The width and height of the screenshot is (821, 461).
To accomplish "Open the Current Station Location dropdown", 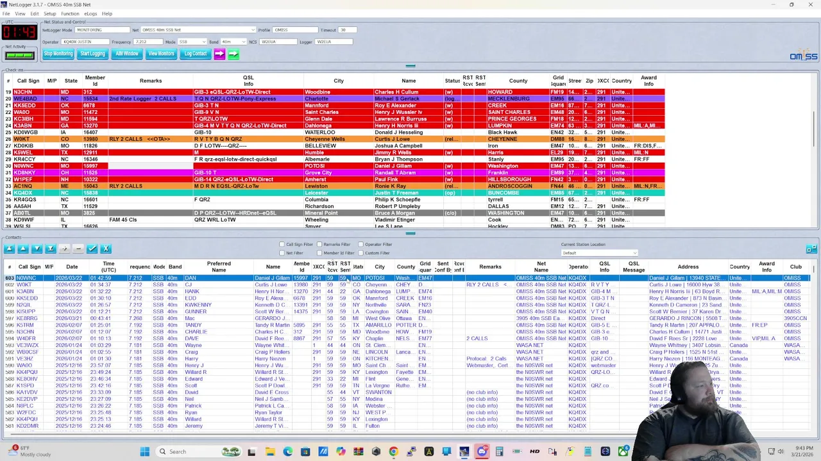I will [599, 253].
